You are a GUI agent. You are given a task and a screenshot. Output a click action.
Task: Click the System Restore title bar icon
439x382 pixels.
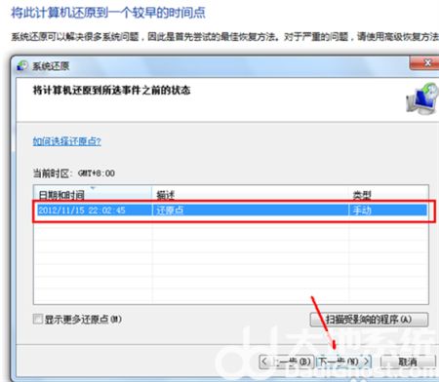pyautogui.click(x=22, y=66)
